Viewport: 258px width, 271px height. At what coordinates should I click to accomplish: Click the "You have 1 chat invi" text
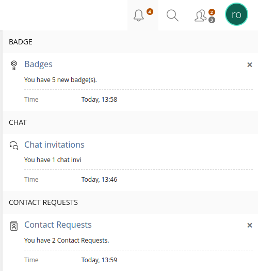[x=53, y=160]
